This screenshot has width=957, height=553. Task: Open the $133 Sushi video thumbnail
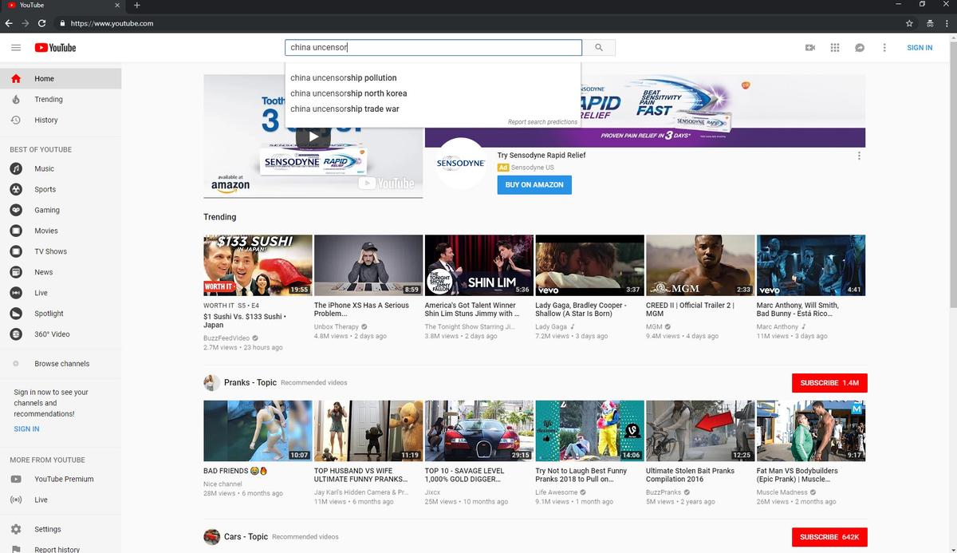click(258, 265)
